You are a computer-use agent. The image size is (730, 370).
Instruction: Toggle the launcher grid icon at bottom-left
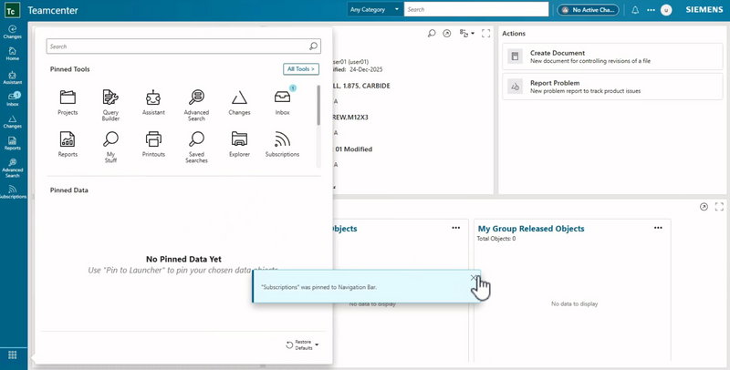(13, 355)
